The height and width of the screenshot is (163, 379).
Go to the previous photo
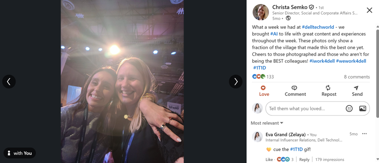point(9,82)
